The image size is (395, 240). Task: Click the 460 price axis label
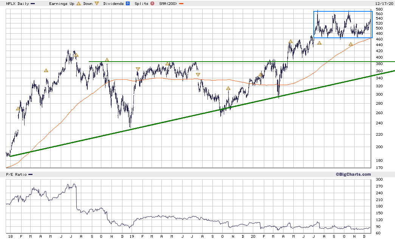point(379,39)
